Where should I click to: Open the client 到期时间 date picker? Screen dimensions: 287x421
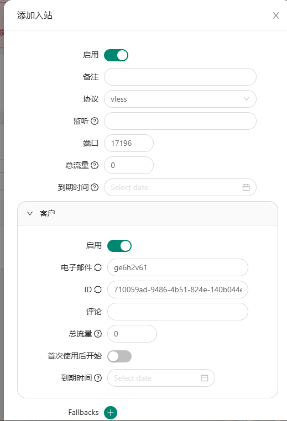(161, 378)
